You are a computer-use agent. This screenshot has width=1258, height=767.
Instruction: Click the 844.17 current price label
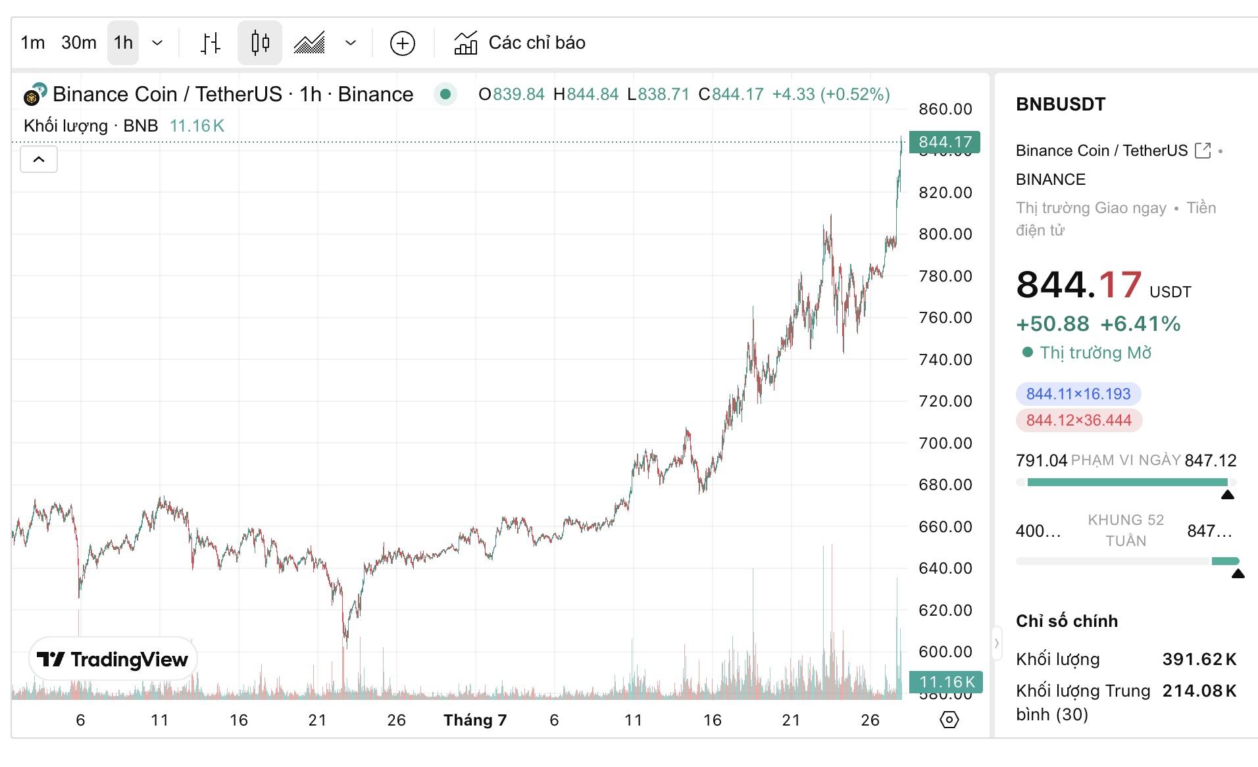[945, 142]
